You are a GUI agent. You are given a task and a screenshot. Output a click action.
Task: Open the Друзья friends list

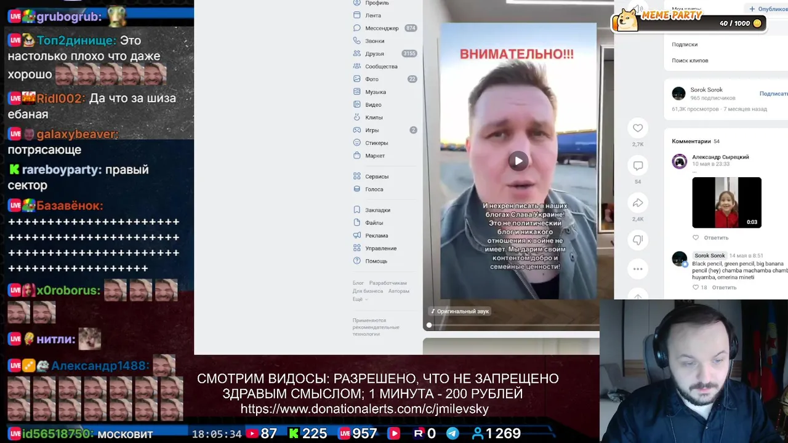[x=374, y=54]
